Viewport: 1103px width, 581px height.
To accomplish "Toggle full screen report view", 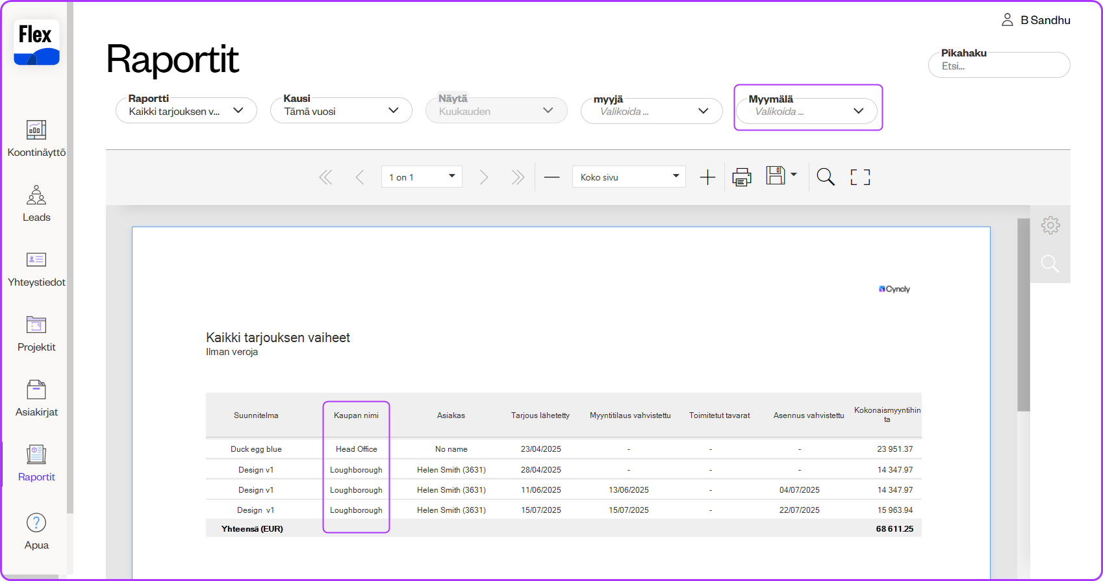I will 860,177.
